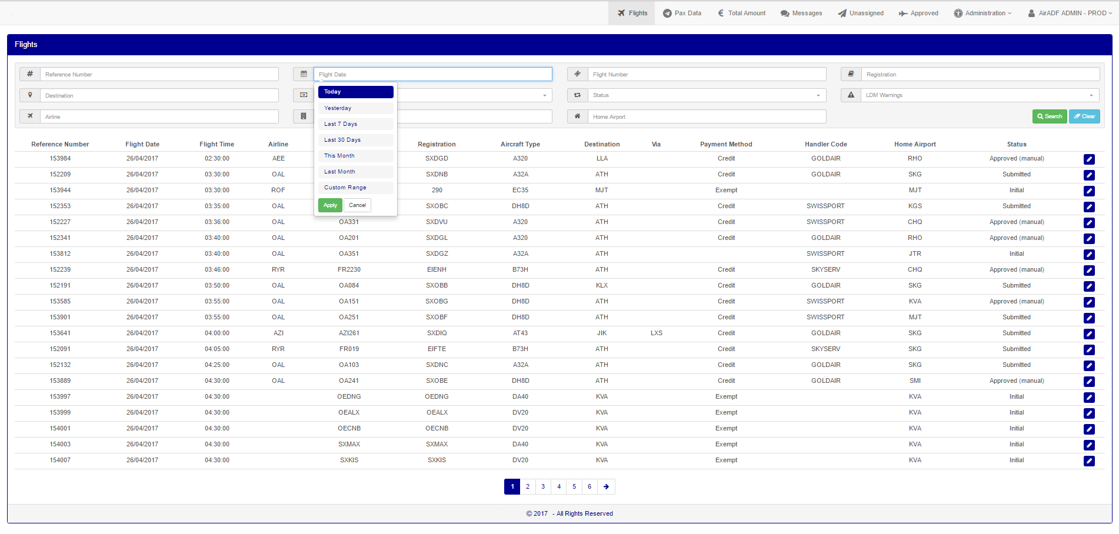Click the Airline filter field
Viewport: 1119px width, 534px height.
pos(159,116)
